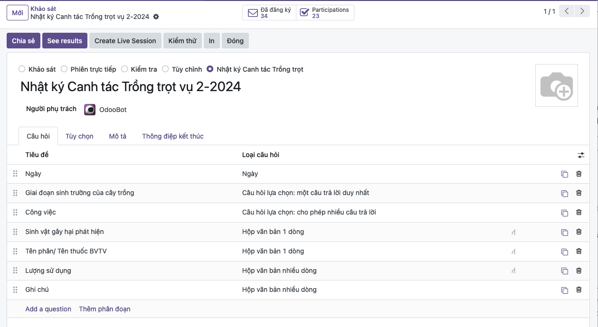Click the Add a question link
Screen dimensions: 598x327
click(48, 309)
